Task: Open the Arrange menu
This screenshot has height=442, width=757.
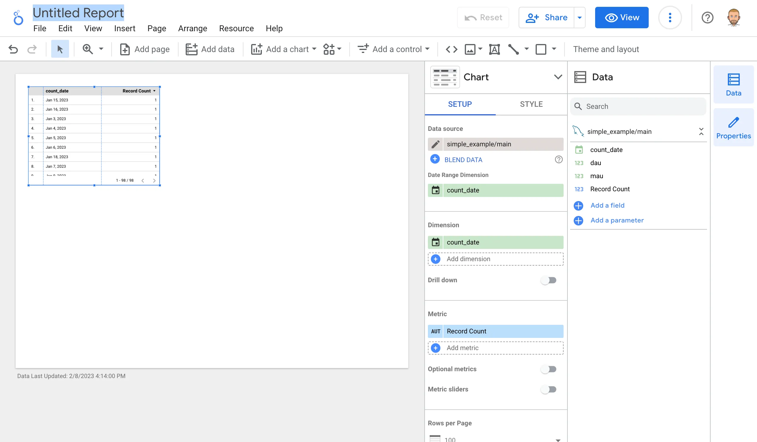Action: pos(193,29)
